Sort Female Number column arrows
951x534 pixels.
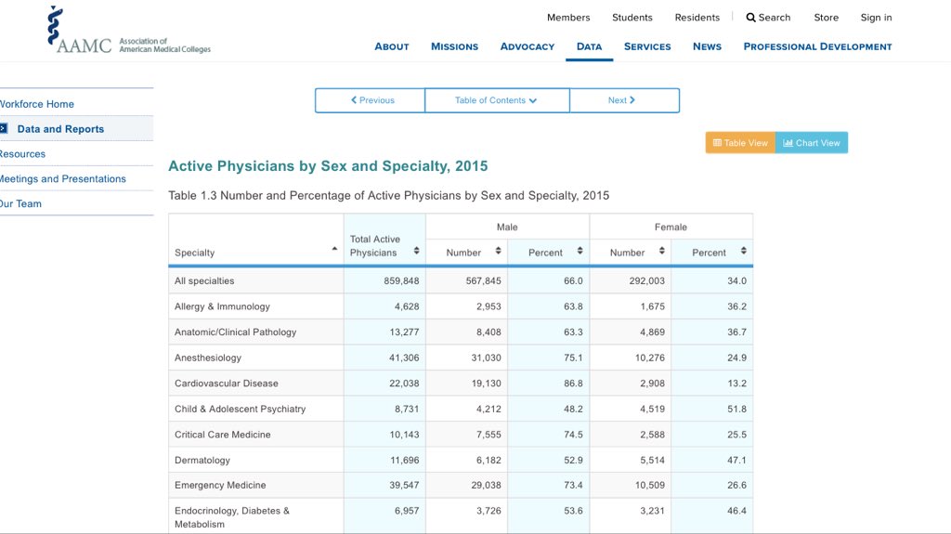click(661, 251)
